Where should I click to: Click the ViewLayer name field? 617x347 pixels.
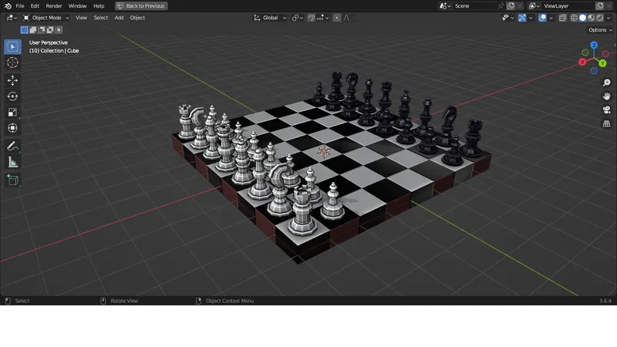(568, 6)
